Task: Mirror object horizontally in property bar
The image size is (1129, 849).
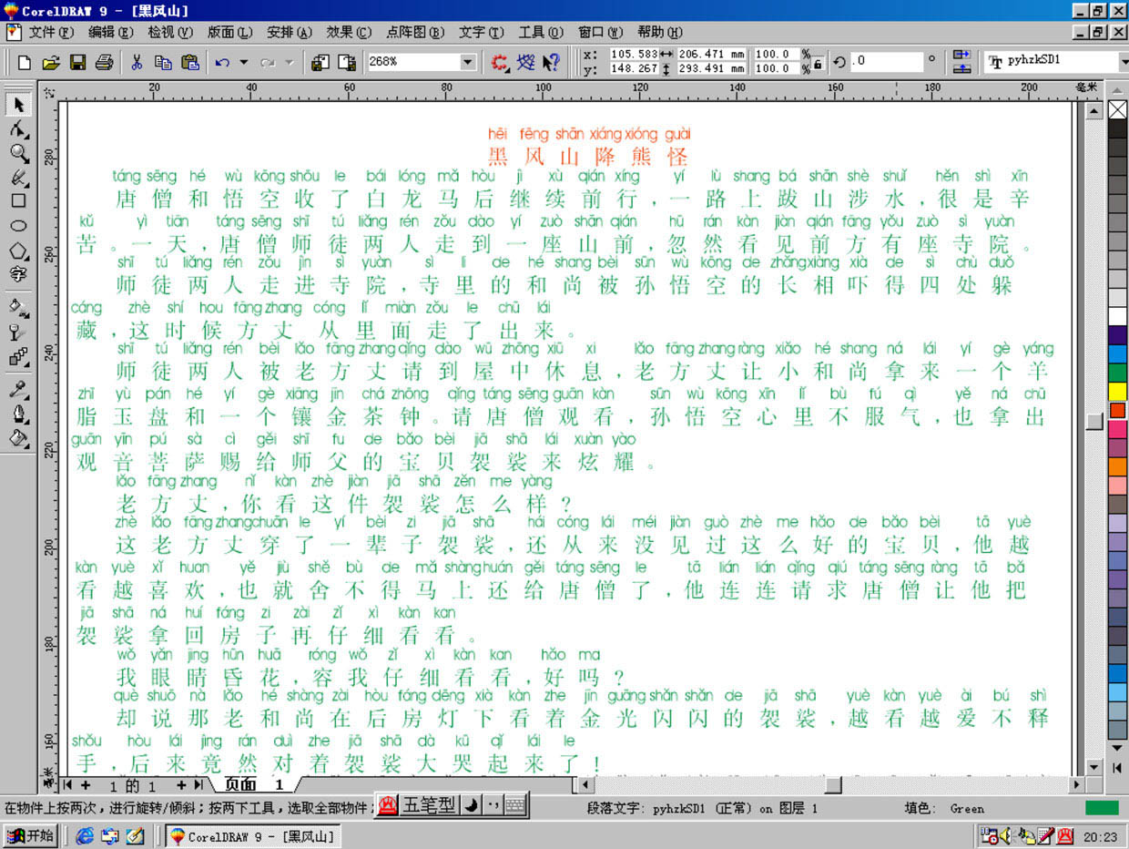Action: [961, 56]
